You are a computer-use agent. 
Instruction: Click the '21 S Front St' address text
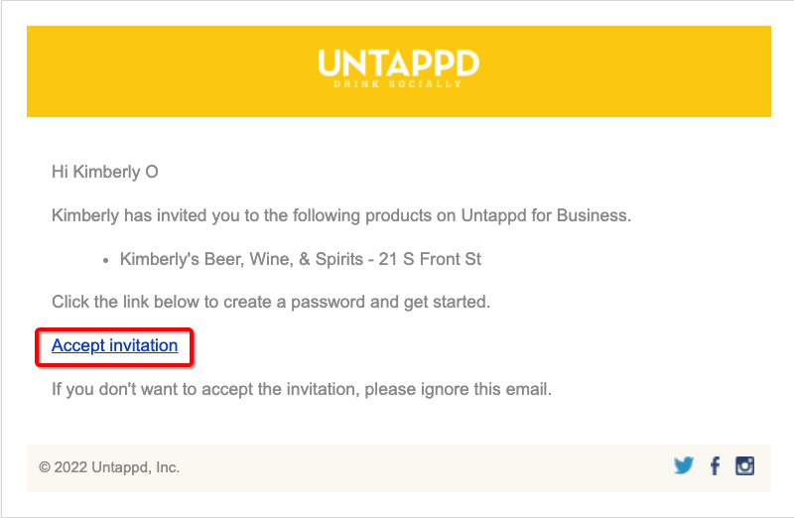pos(430,259)
